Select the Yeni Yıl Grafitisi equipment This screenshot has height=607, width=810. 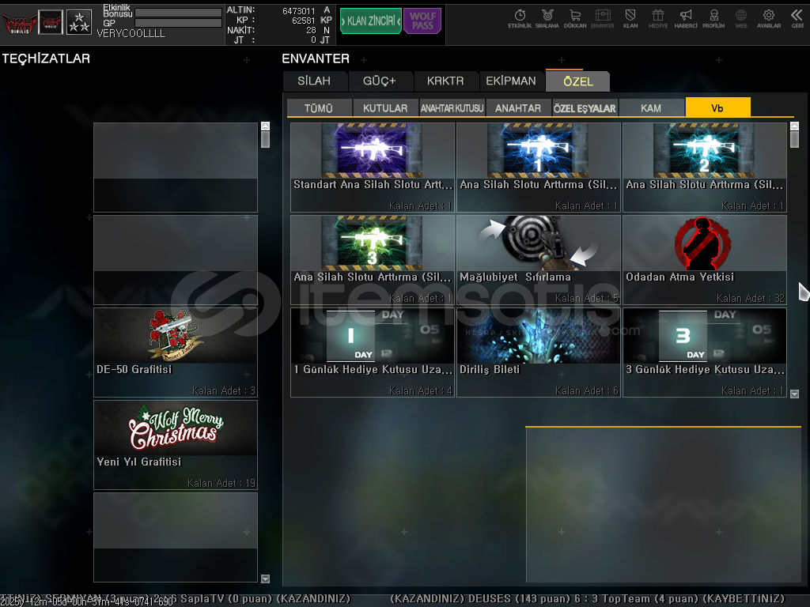175,444
